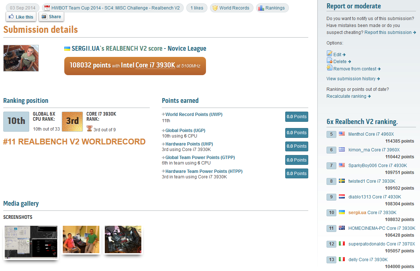Click the user avatar photo
This screenshot has width=420, height=271.
point(21,58)
